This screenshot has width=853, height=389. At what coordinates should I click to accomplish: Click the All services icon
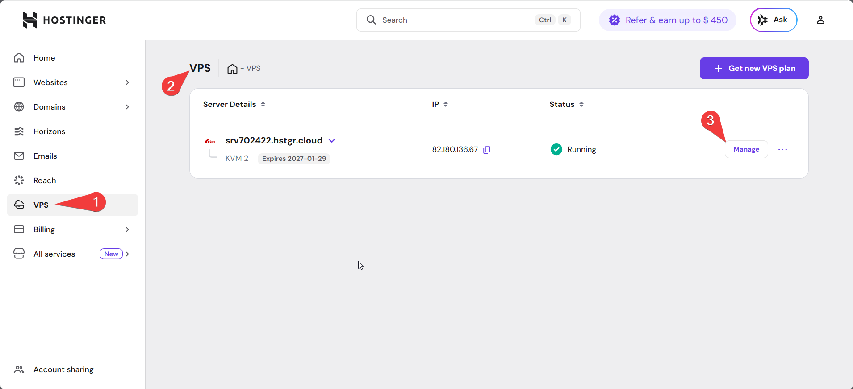19,254
